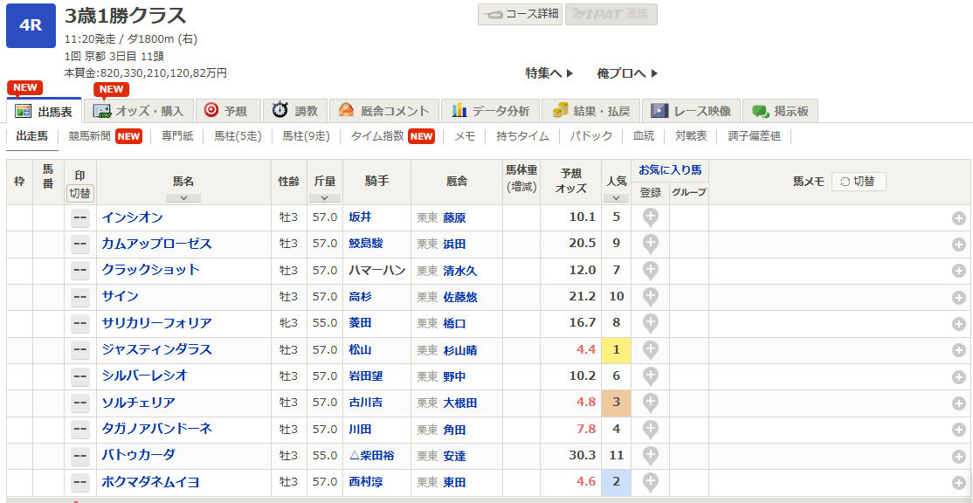The height and width of the screenshot is (503, 973).
Task: Open 掲示板 tab
Action: (x=780, y=111)
